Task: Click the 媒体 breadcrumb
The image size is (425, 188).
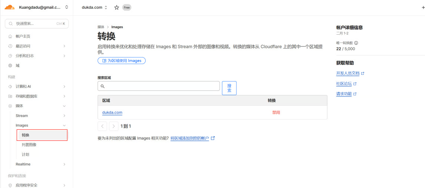Action: (101, 27)
